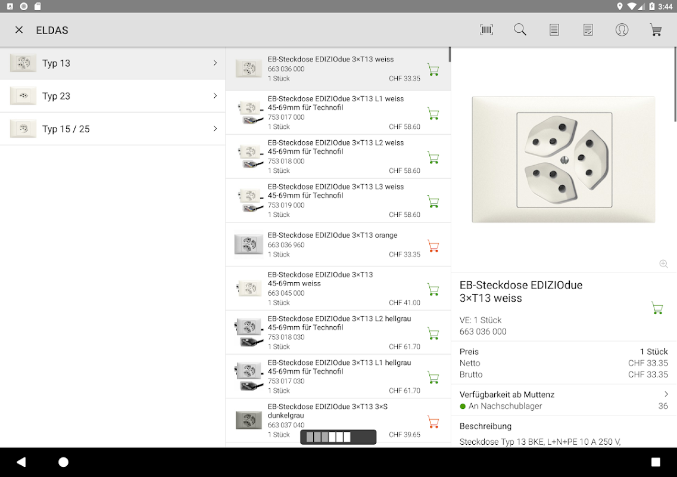Open Typ 23 socket thumbnail
The width and height of the screenshot is (677, 477).
click(x=23, y=96)
